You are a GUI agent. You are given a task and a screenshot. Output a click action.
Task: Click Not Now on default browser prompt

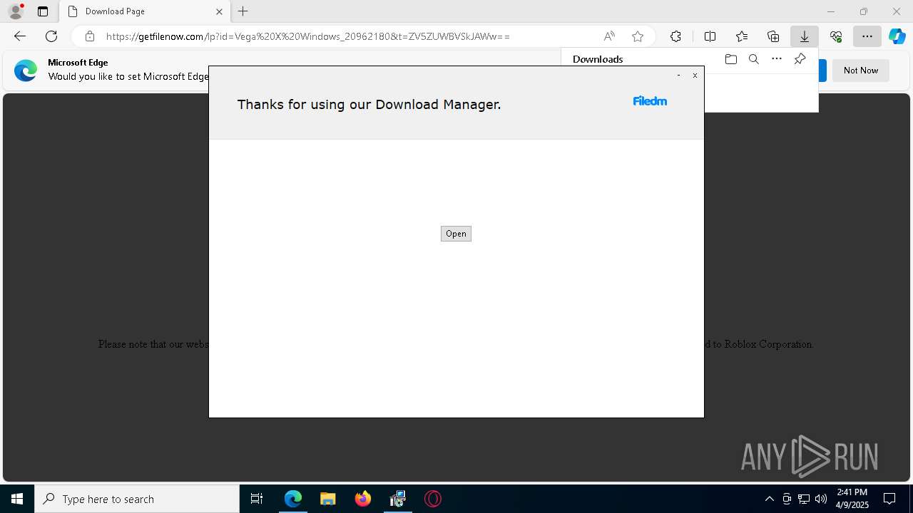861,70
